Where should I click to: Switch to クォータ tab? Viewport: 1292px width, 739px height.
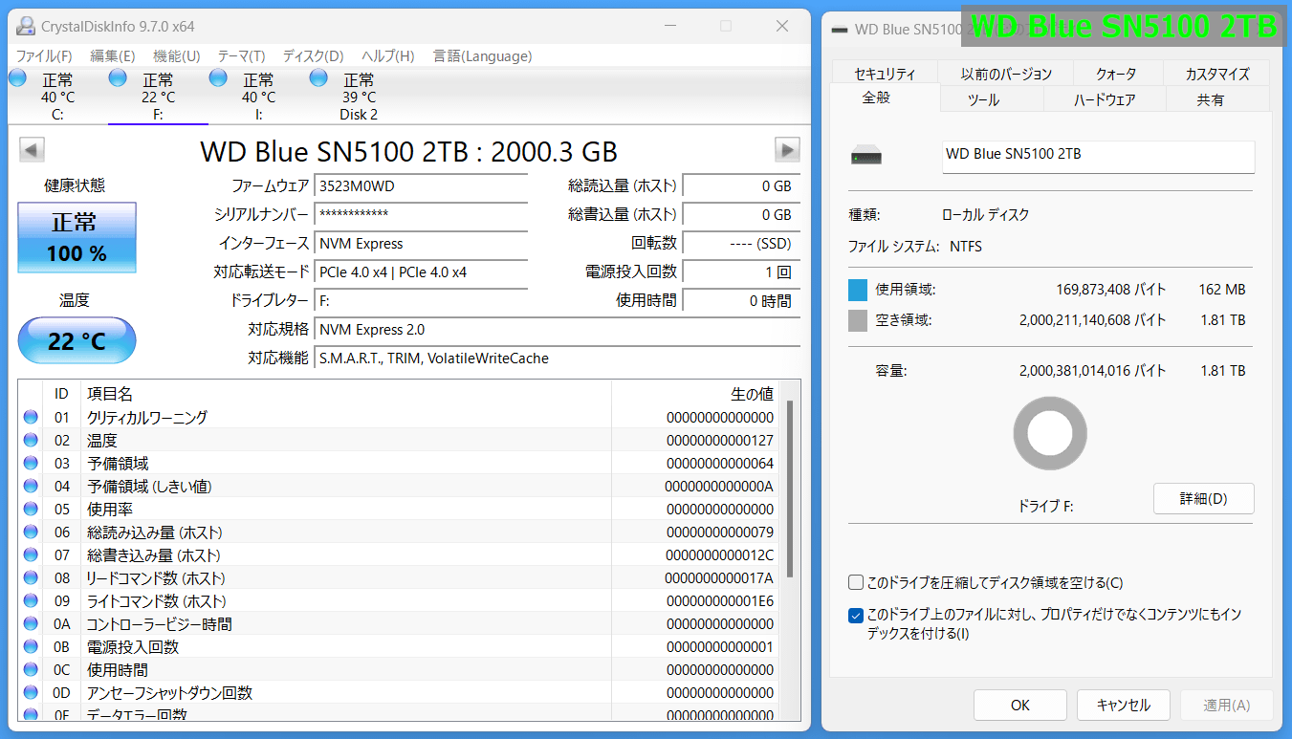[x=1117, y=74]
